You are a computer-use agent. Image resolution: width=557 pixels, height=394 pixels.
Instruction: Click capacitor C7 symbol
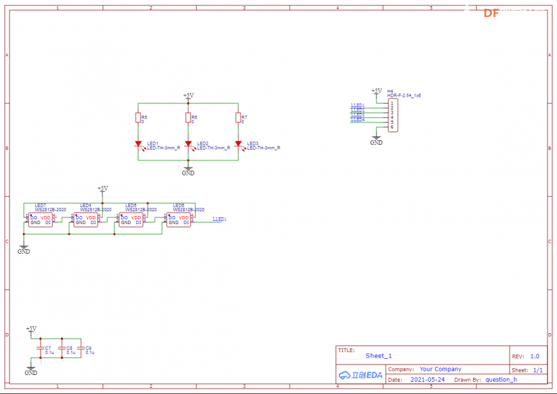point(41,348)
